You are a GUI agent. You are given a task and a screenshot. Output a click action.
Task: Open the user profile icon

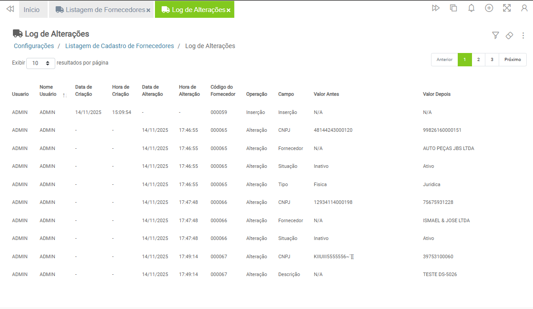[x=524, y=8]
